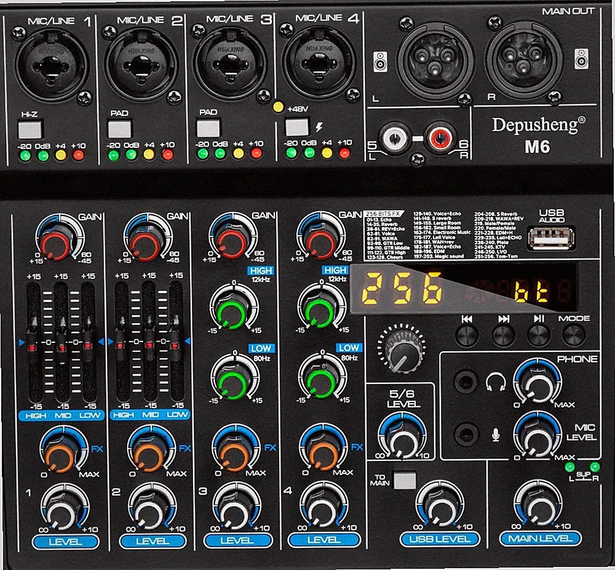Enable the +48V phantom power switch
Image resolution: width=615 pixels, height=570 pixels.
tap(297, 127)
